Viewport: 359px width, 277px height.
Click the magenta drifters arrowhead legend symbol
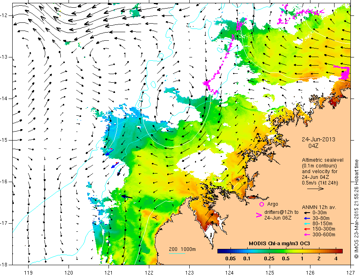coord(259,215)
